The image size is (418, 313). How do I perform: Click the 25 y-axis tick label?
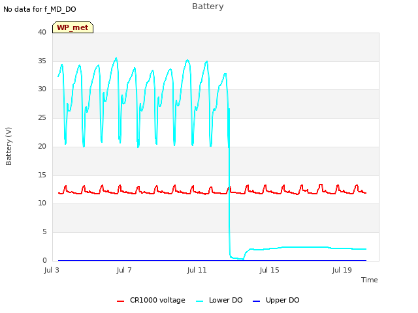[42, 117]
